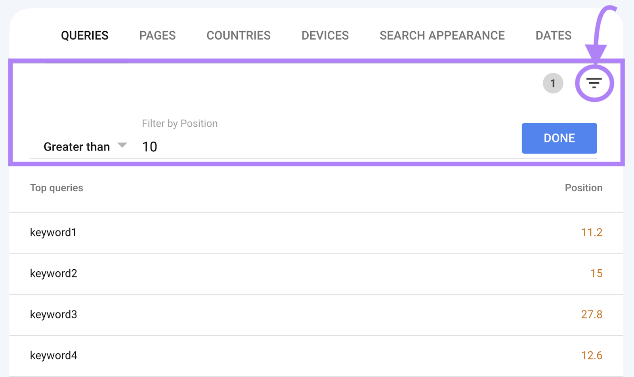Click the filter rows icon

pos(594,83)
